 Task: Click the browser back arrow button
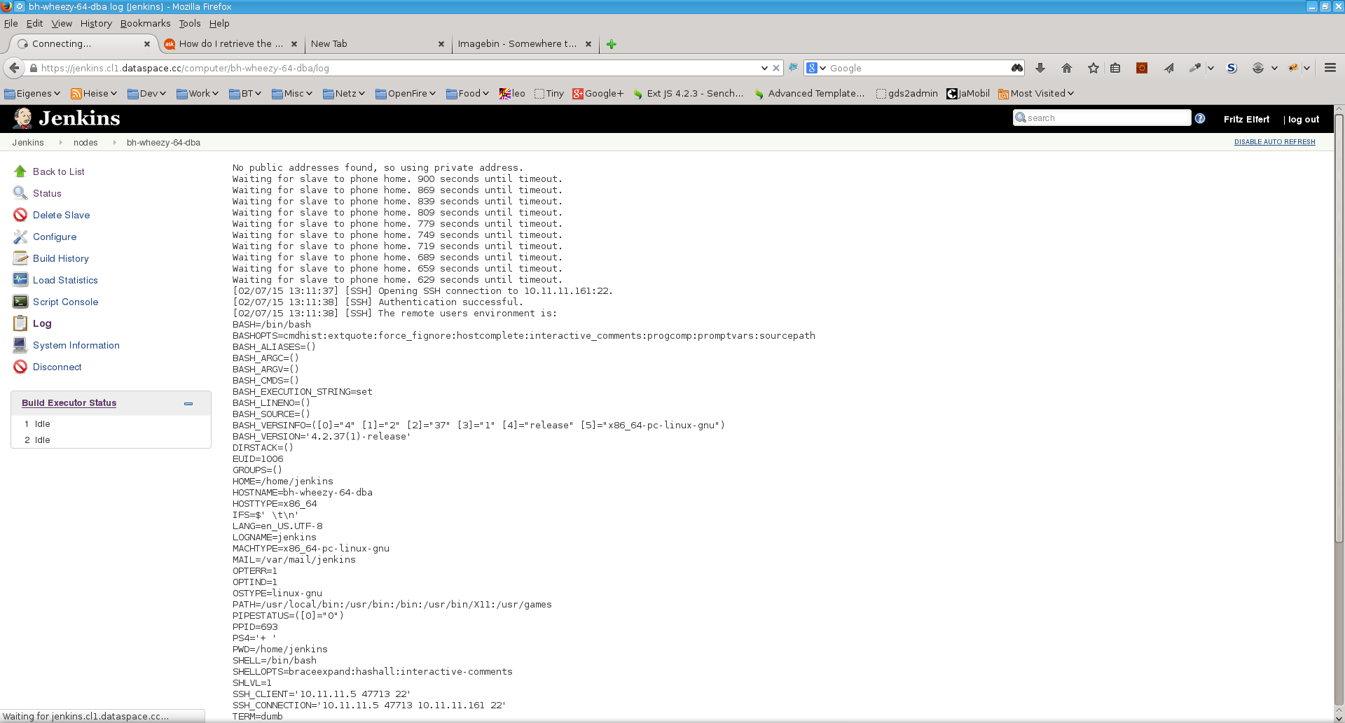tap(14, 68)
